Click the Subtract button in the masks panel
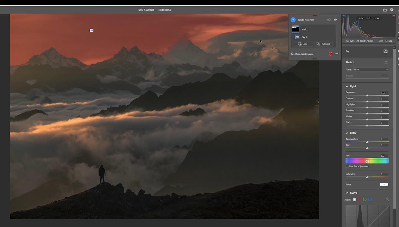 323,44
